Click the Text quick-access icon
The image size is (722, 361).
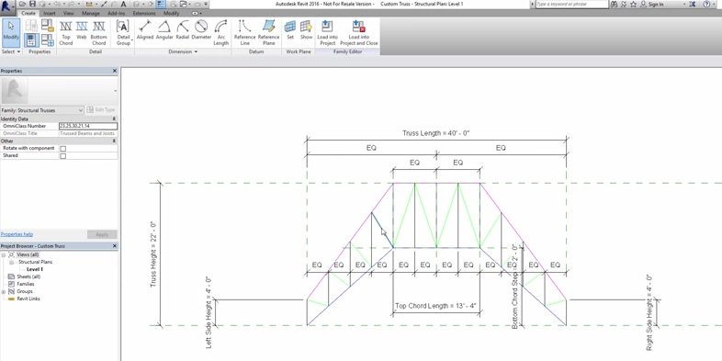[123, 5]
